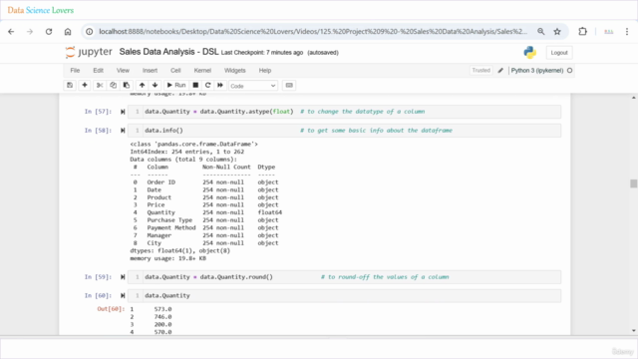Click the scrollbar down arrow
638x359 pixels.
(634, 330)
